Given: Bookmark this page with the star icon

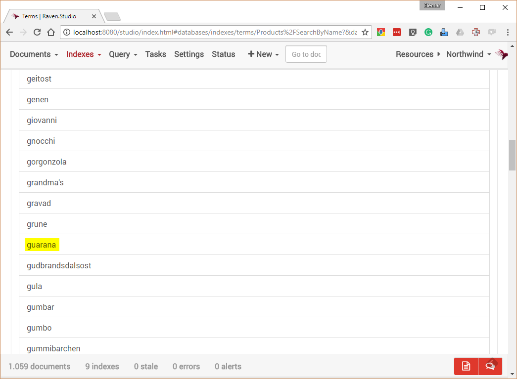Looking at the screenshot, I should click(365, 32).
